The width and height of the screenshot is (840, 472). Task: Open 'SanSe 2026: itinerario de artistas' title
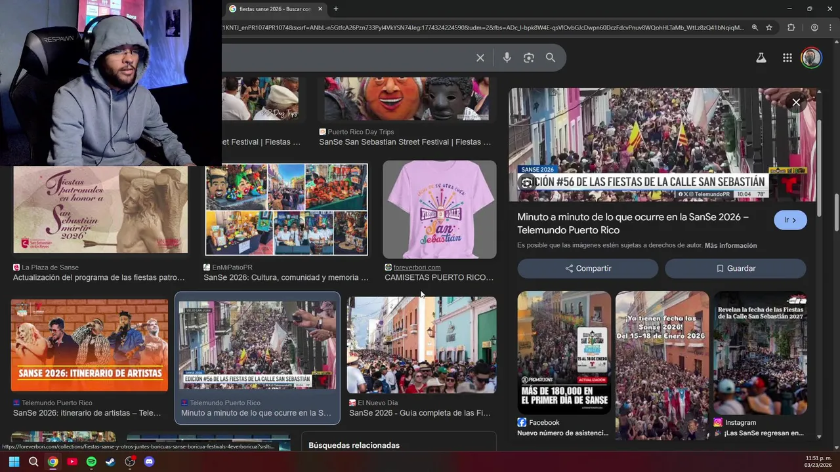pos(87,414)
